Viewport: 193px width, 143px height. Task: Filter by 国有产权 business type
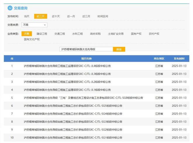(x=136, y=34)
